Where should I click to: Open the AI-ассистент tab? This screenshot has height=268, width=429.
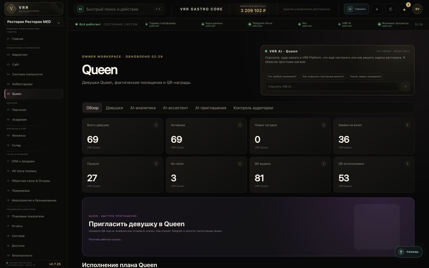click(175, 108)
